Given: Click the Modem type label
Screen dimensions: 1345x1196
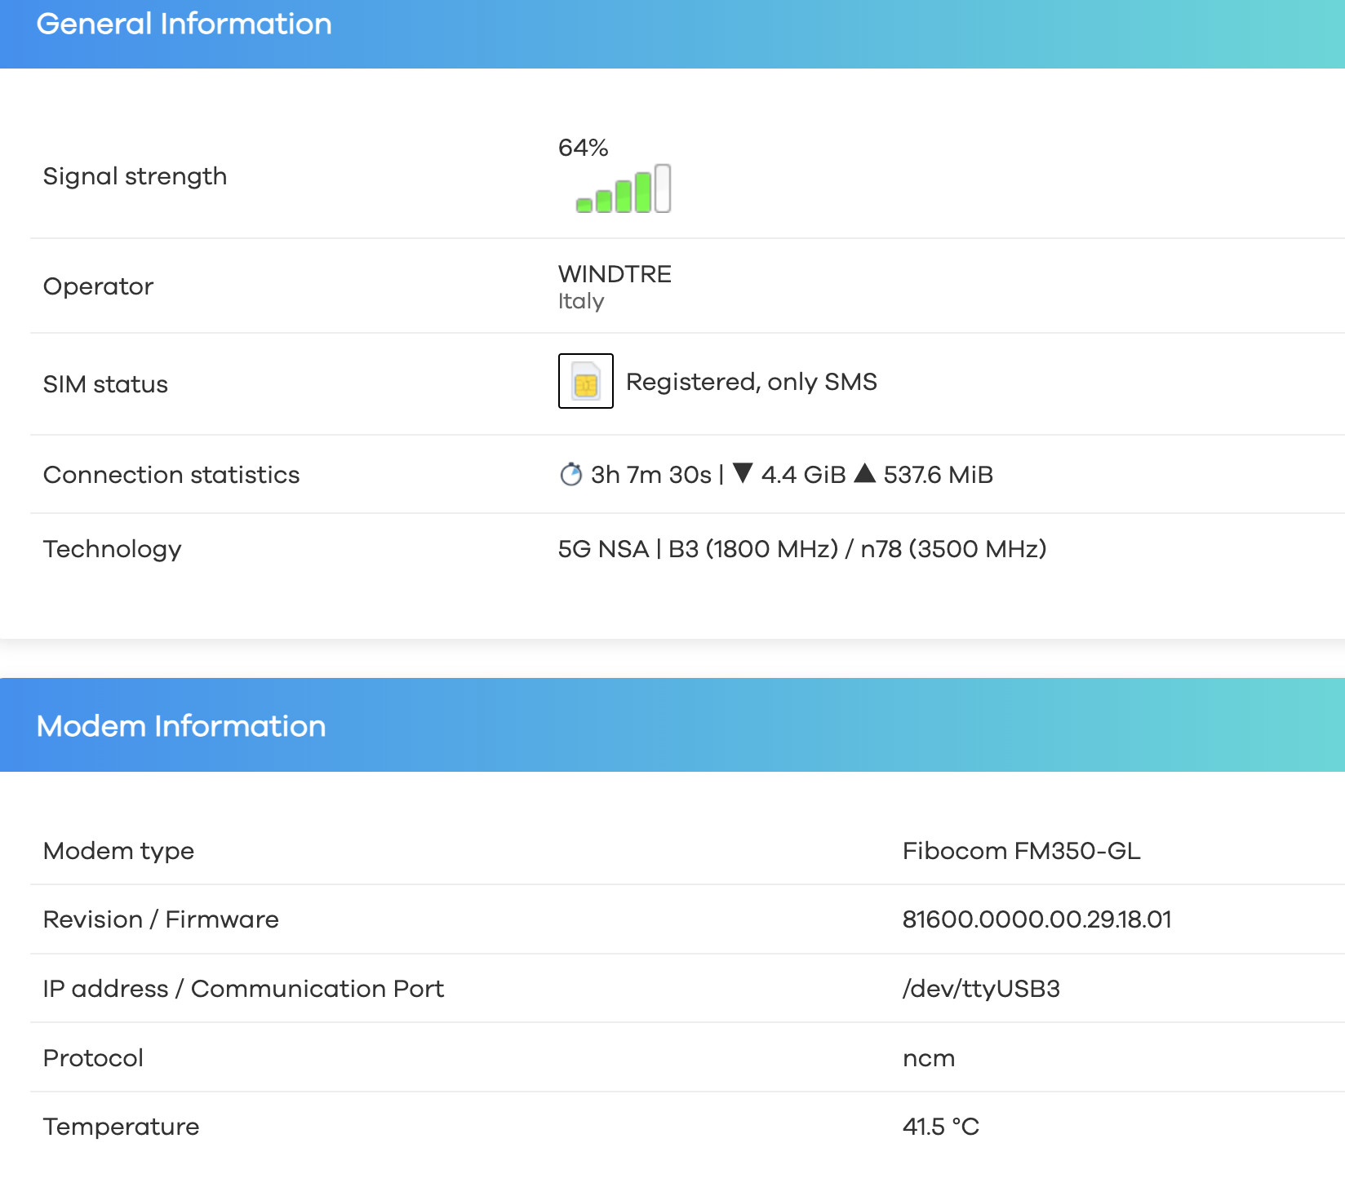Looking at the screenshot, I should point(119,851).
